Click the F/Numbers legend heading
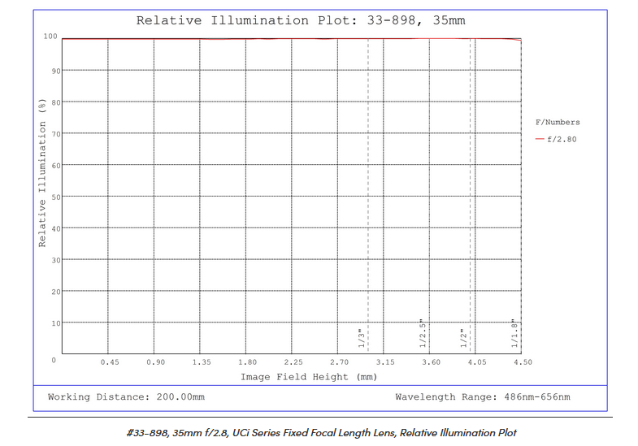 click(x=557, y=123)
